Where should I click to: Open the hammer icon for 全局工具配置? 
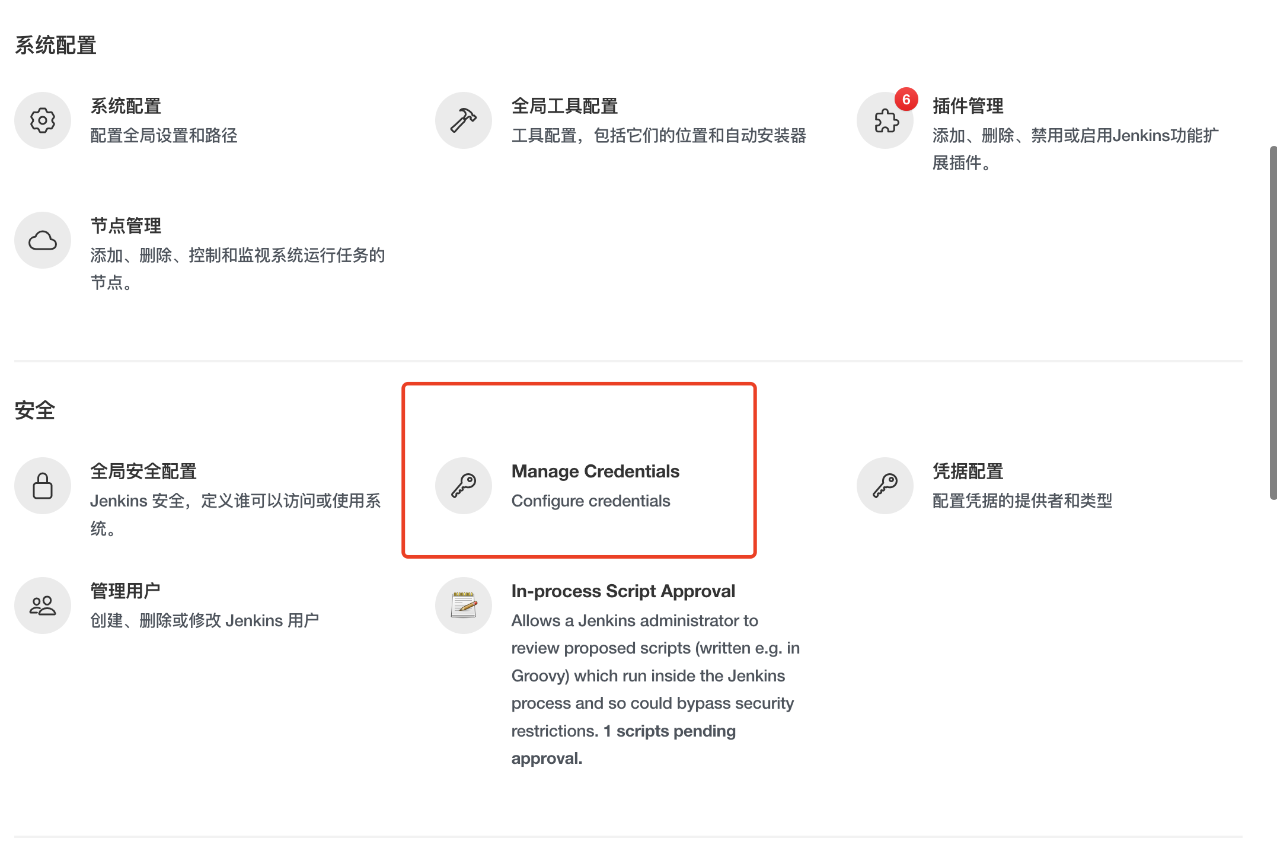click(464, 120)
